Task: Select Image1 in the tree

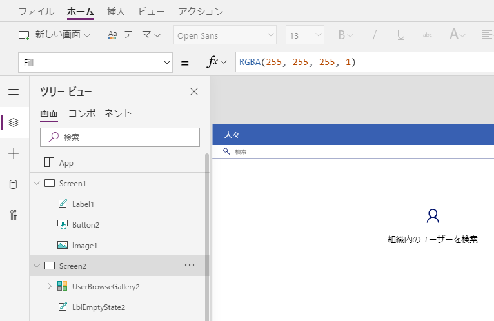Action: point(84,246)
